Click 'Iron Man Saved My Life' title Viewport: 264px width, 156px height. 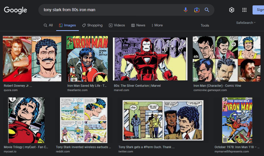coord(87,86)
